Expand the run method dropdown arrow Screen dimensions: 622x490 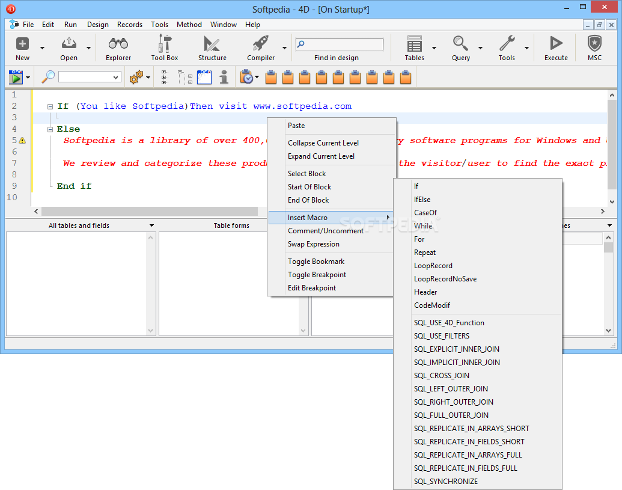click(28, 78)
